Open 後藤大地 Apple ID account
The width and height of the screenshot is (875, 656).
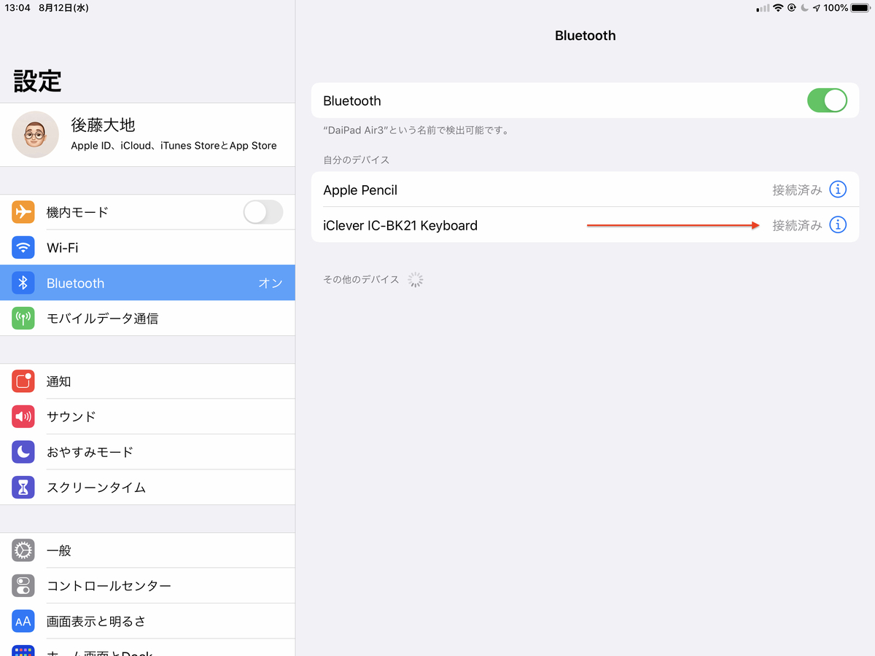[147, 135]
